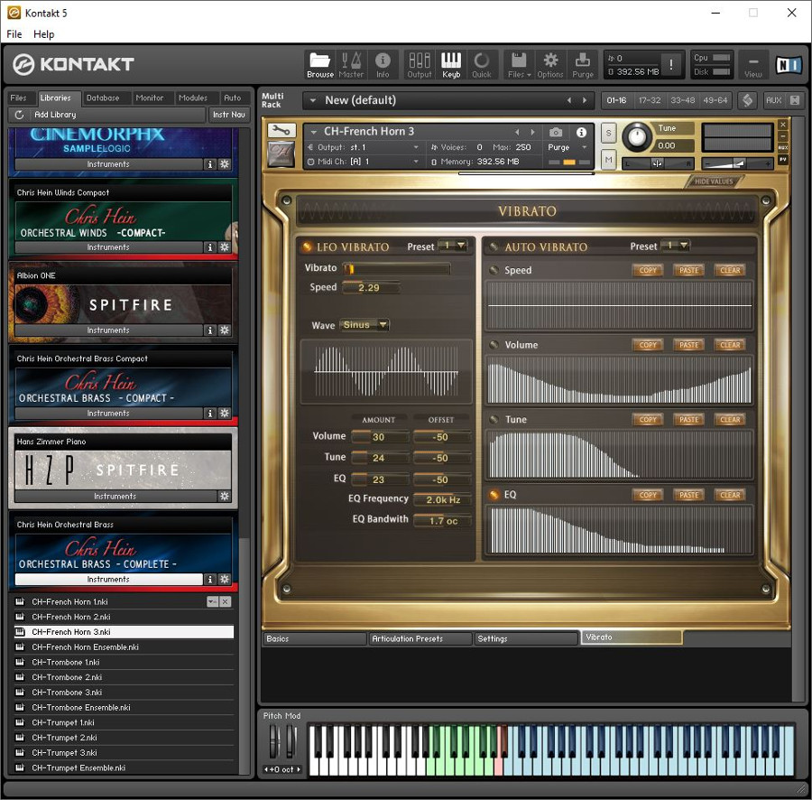Refresh the library list

click(19, 115)
